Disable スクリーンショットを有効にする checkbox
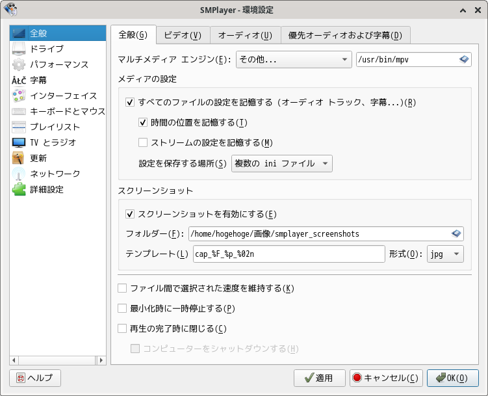Viewport: 488px width, 396px height. point(131,214)
